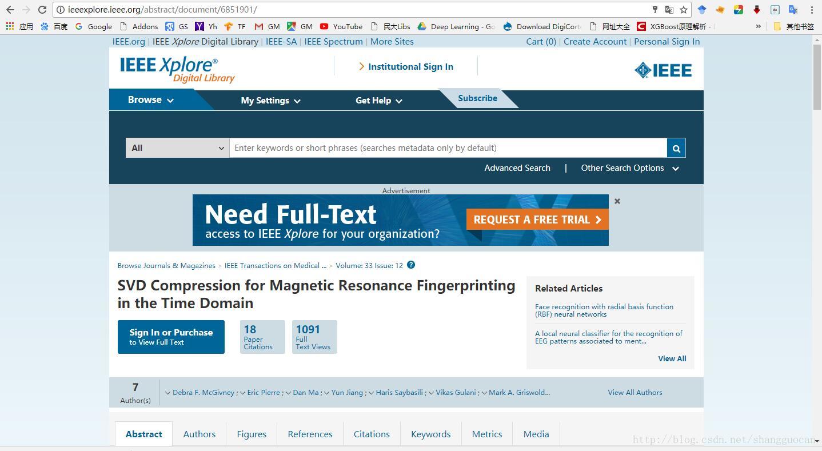822x451 pixels.
Task: Expand the Get Help menu
Action: point(379,100)
